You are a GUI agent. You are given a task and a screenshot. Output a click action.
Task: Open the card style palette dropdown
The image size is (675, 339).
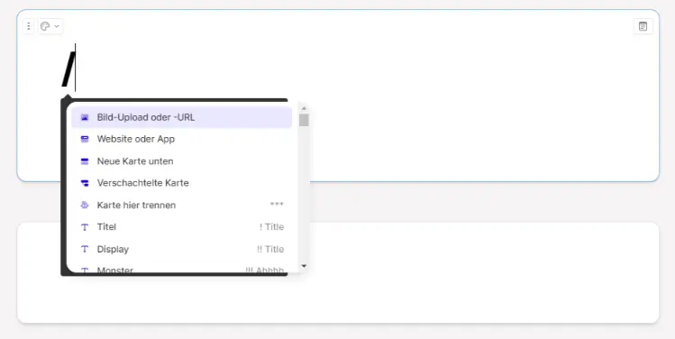pyautogui.click(x=50, y=27)
